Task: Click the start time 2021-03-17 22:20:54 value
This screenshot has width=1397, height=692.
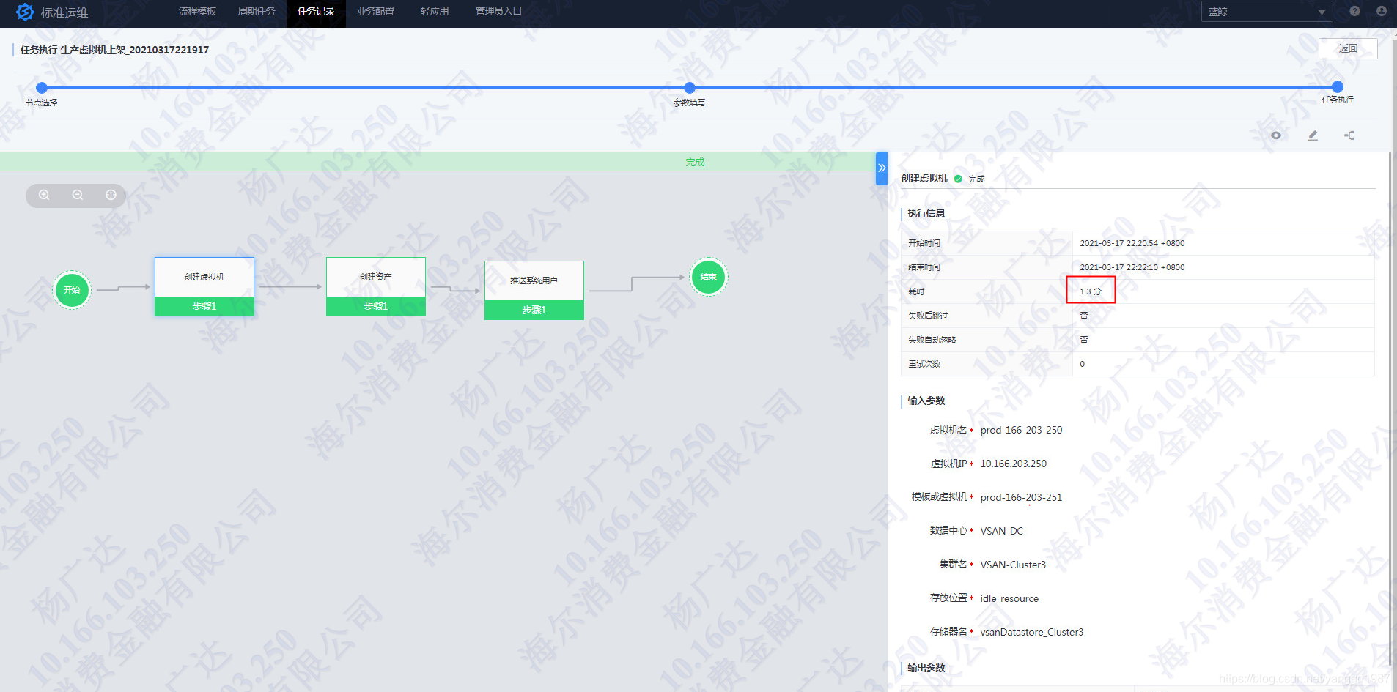Action: (1132, 243)
